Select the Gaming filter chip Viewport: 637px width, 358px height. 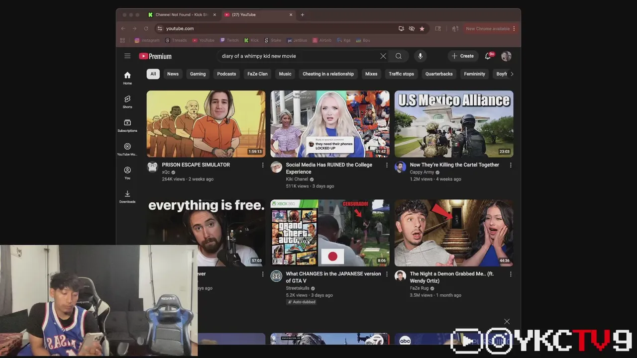point(198,74)
